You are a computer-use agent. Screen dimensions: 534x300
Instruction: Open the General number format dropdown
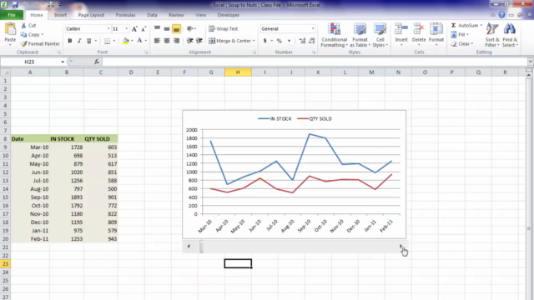(313, 29)
